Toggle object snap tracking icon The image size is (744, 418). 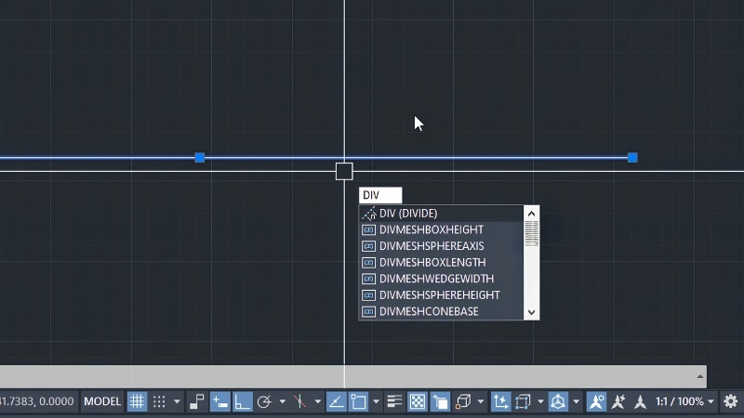(337, 402)
